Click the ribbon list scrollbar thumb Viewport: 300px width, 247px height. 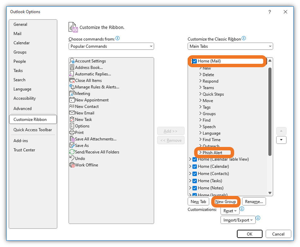point(270,111)
